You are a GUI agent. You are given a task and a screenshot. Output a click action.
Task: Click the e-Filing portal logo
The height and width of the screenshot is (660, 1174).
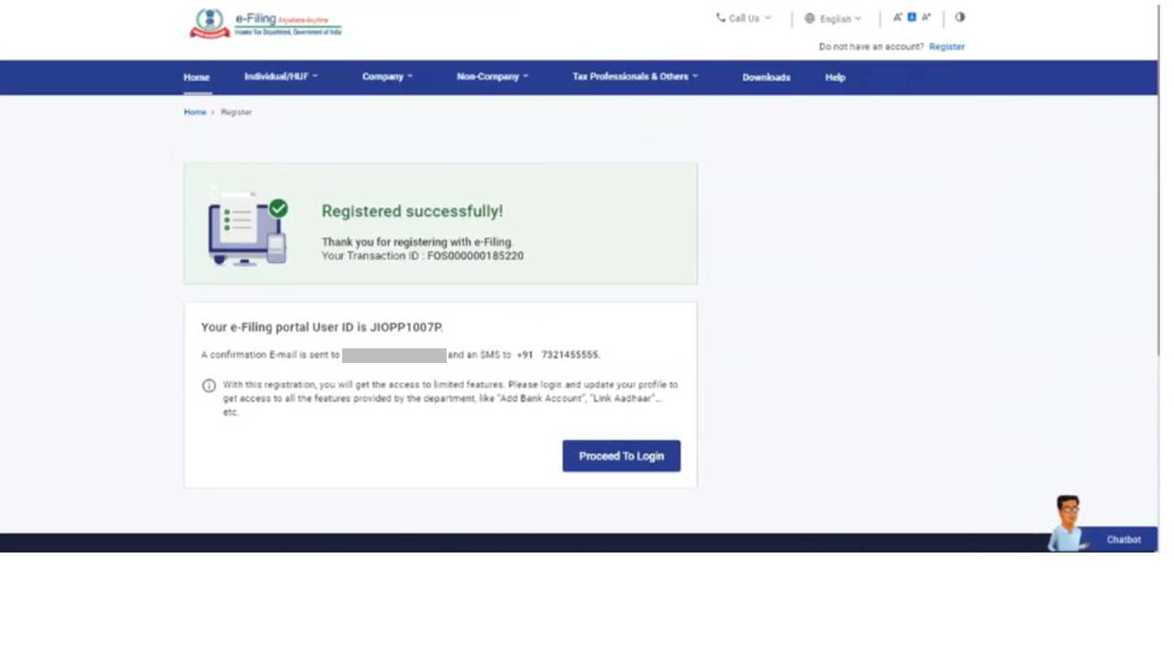pos(265,24)
